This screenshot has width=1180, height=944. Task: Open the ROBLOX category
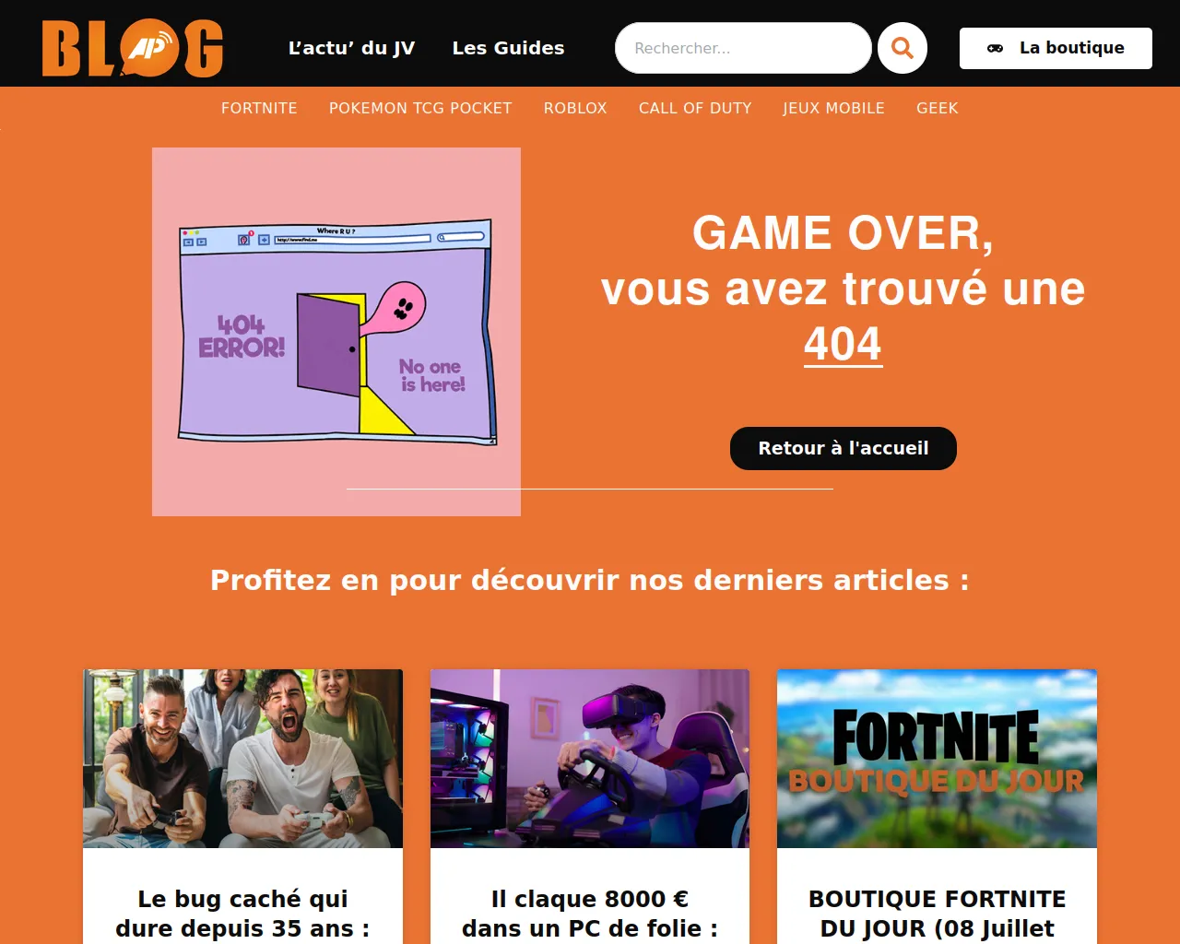[575, 108]
